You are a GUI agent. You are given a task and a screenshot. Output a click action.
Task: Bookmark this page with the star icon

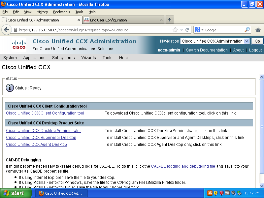[x=175, y=30]
